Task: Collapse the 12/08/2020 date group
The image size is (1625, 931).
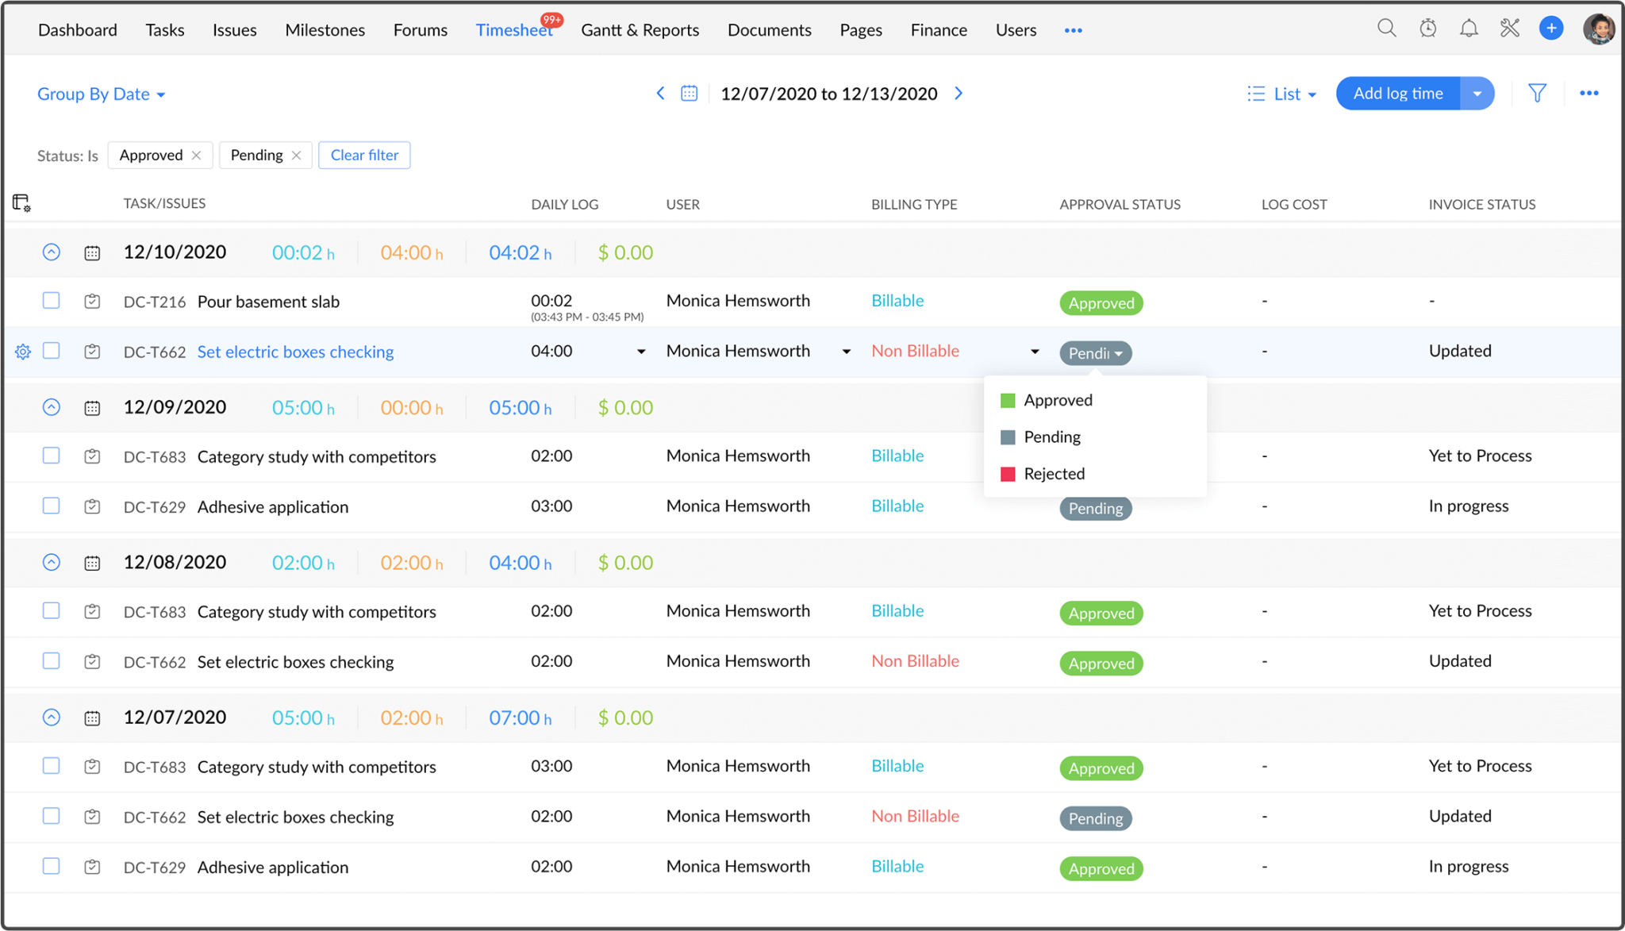Action: pos(51,562)
